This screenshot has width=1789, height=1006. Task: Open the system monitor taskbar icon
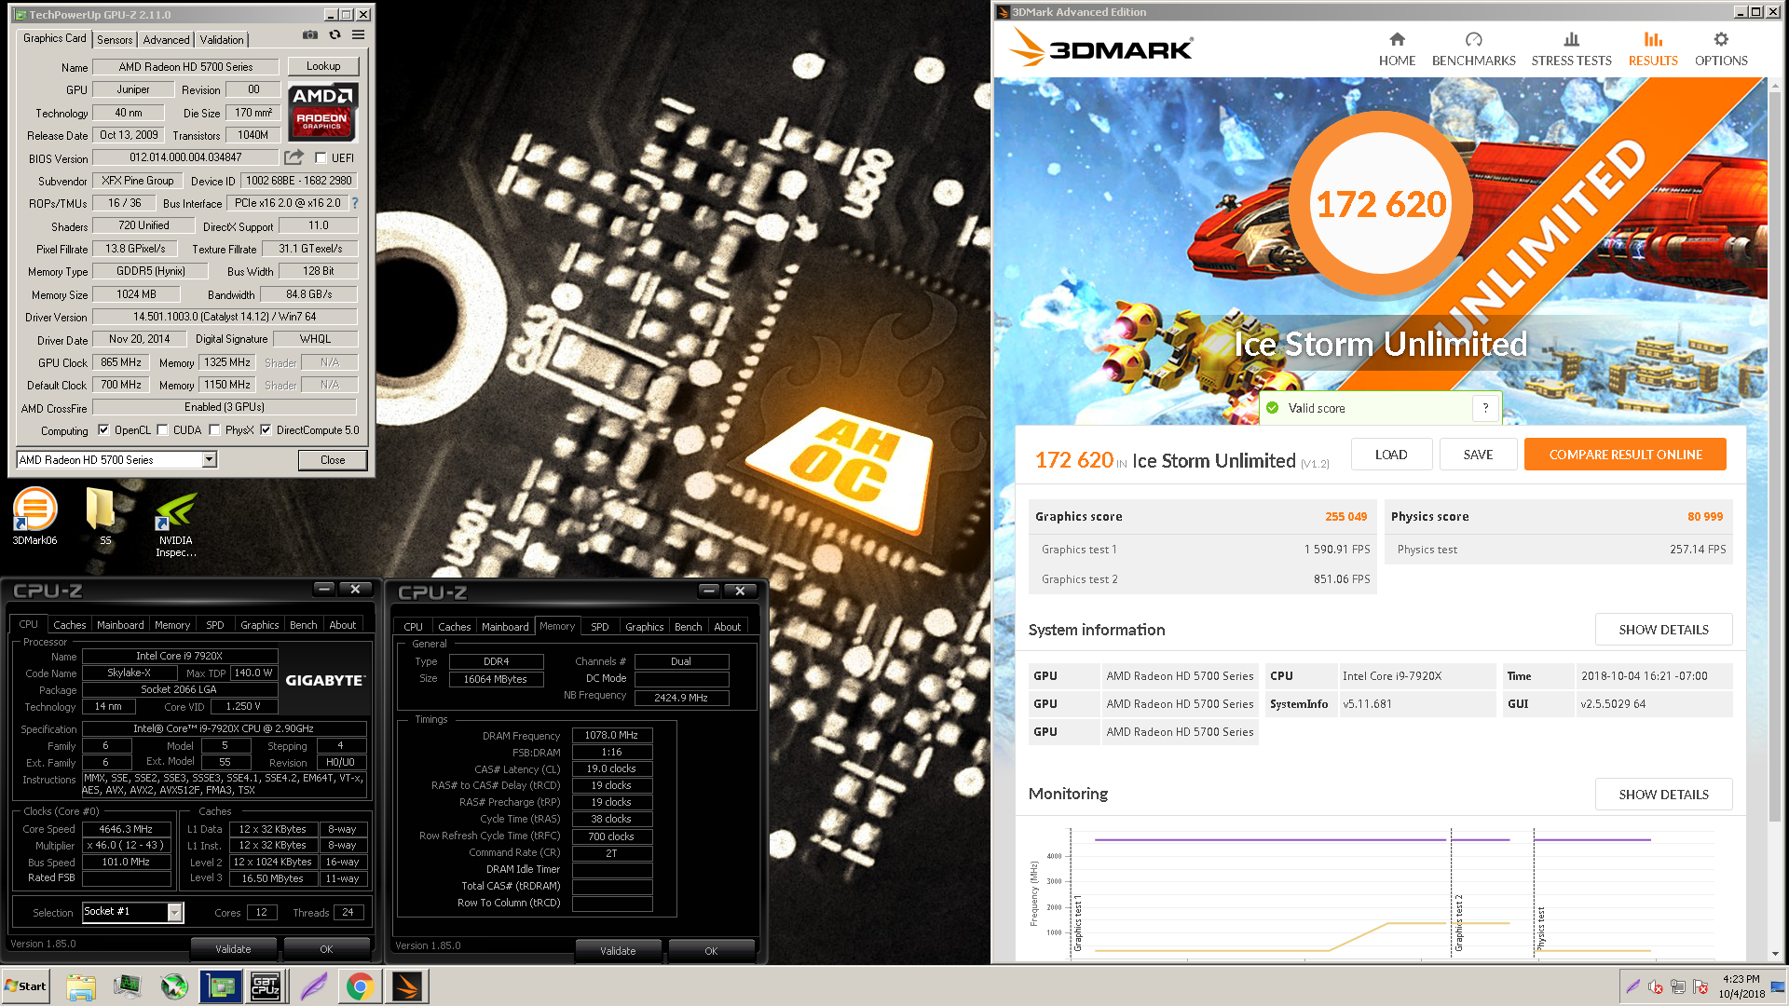[x=127, y=986]
